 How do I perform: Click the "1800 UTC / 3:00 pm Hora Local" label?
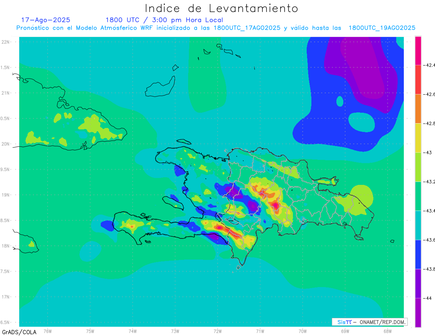pyautogui.click(x=164, y=20)
